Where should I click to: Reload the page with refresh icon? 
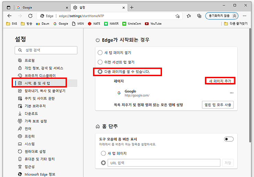click(x=30, y=16)
